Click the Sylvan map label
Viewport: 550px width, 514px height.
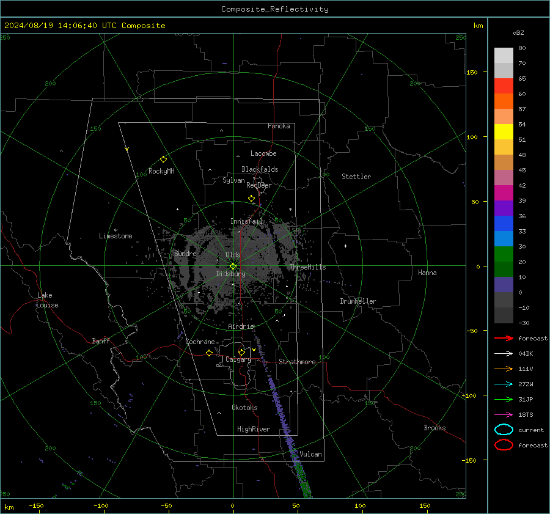pyautogui.click(x=233, y=180)
